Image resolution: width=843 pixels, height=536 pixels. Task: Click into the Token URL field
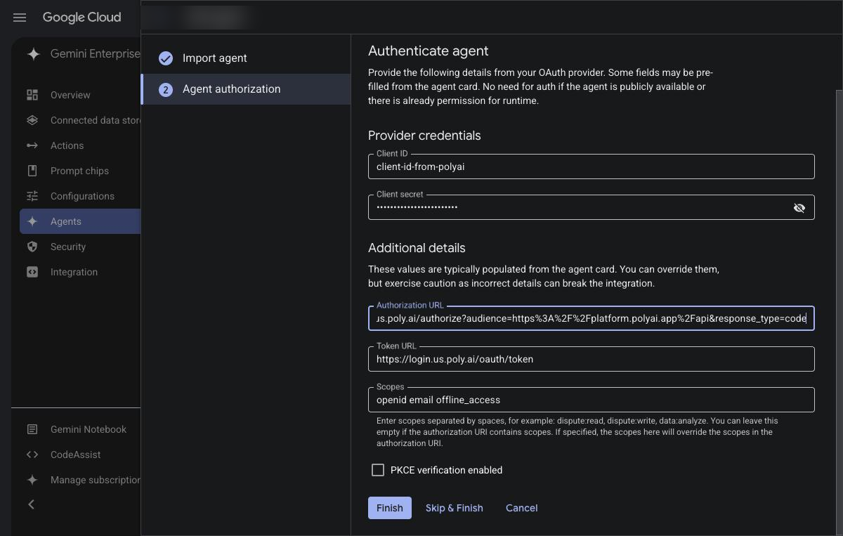[592, 359]
